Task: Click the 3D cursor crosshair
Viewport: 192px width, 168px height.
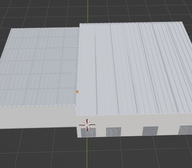Action: click(x=87, y=125)
